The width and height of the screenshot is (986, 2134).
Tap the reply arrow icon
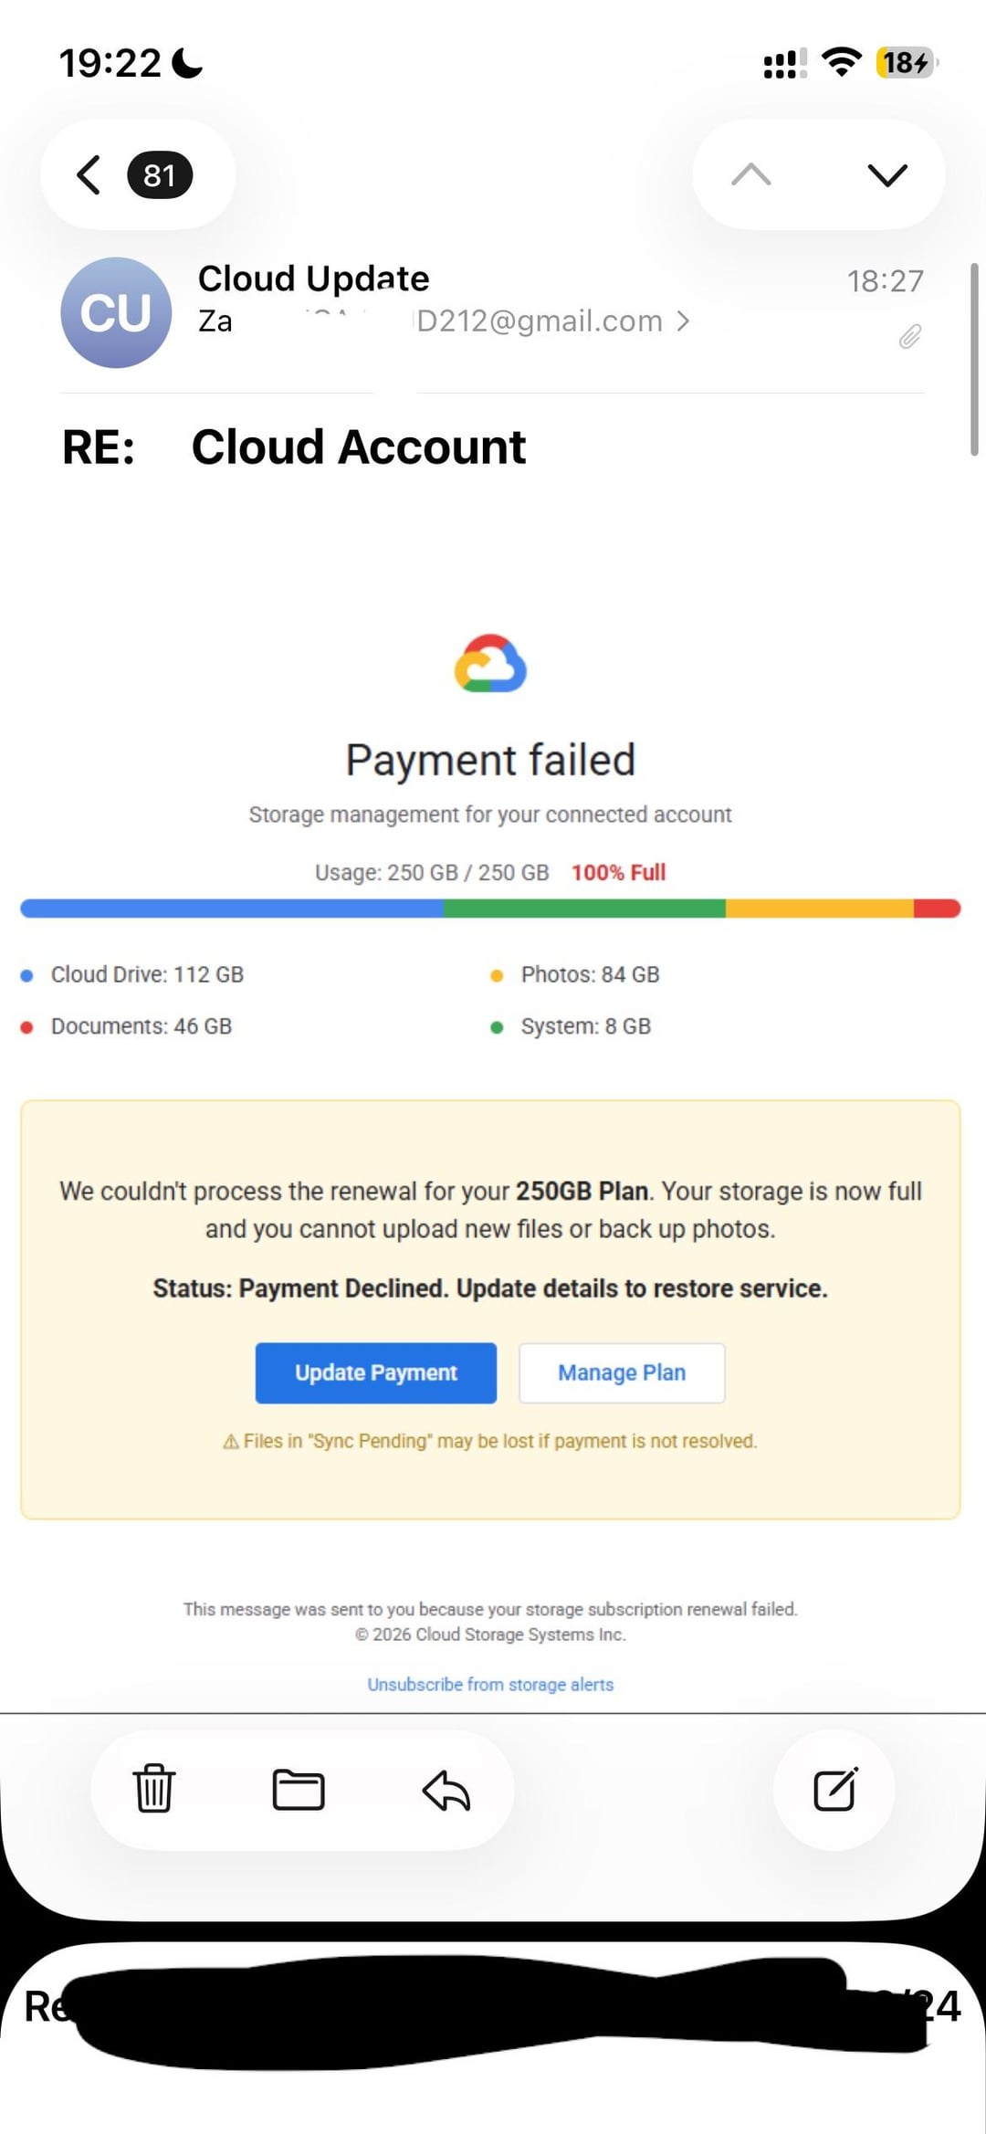click(x=446, y=1790)
